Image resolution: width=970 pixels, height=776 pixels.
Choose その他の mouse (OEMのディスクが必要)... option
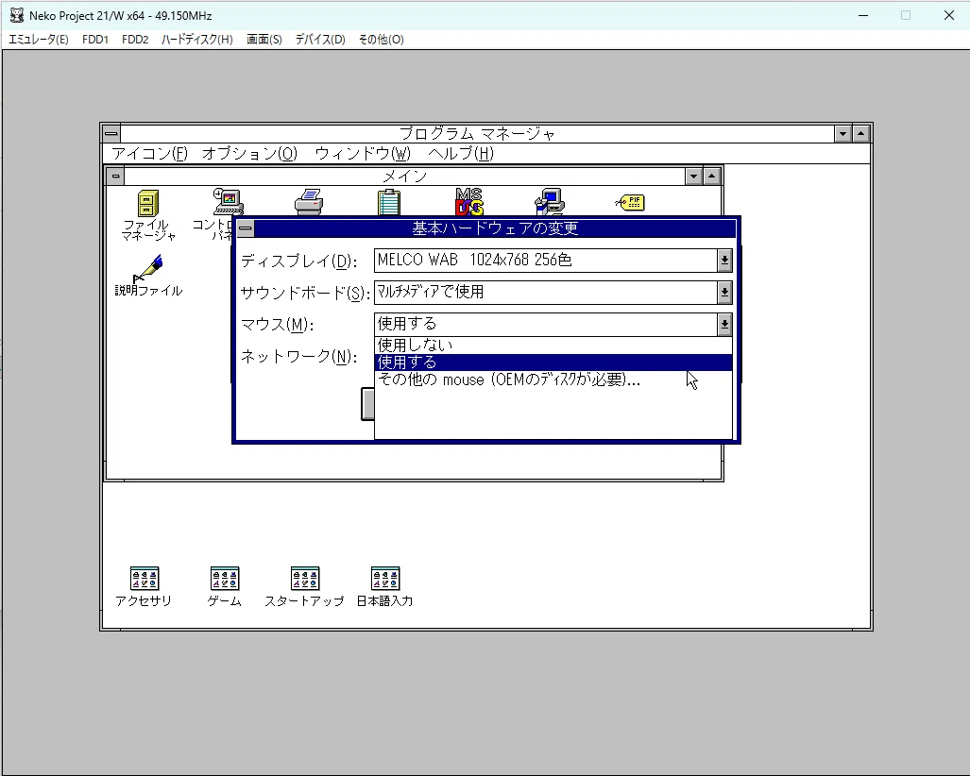[x=553, y=380]
